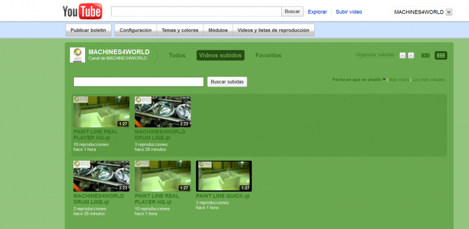Click 'Canal de MACHINES4WORLD' text
The height and width of the screenshot is (229, 469).
click(118, 58)
